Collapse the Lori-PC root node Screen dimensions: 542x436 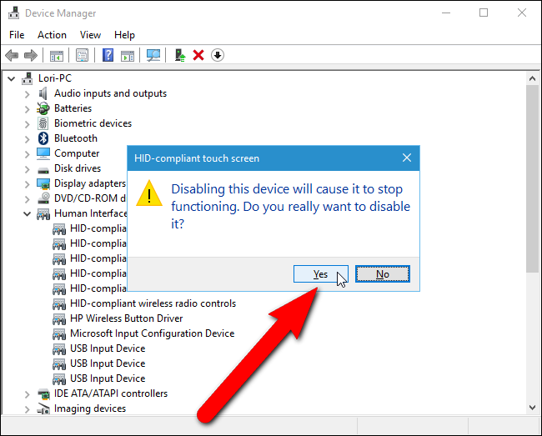12,78
